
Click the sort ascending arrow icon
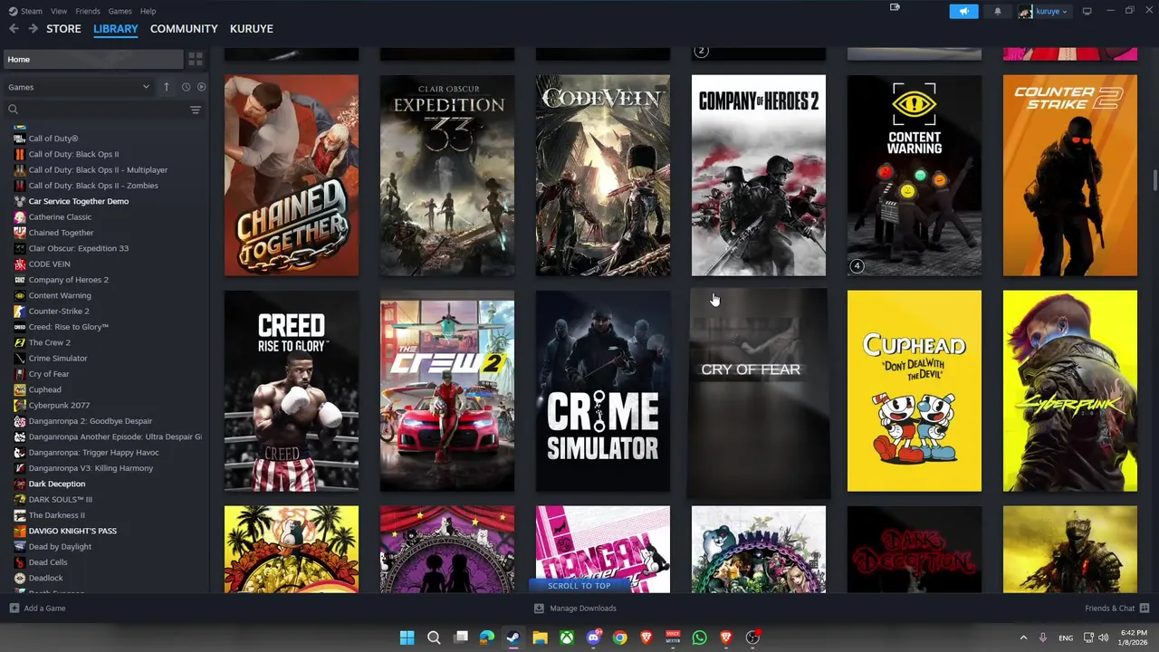point(167,87)
